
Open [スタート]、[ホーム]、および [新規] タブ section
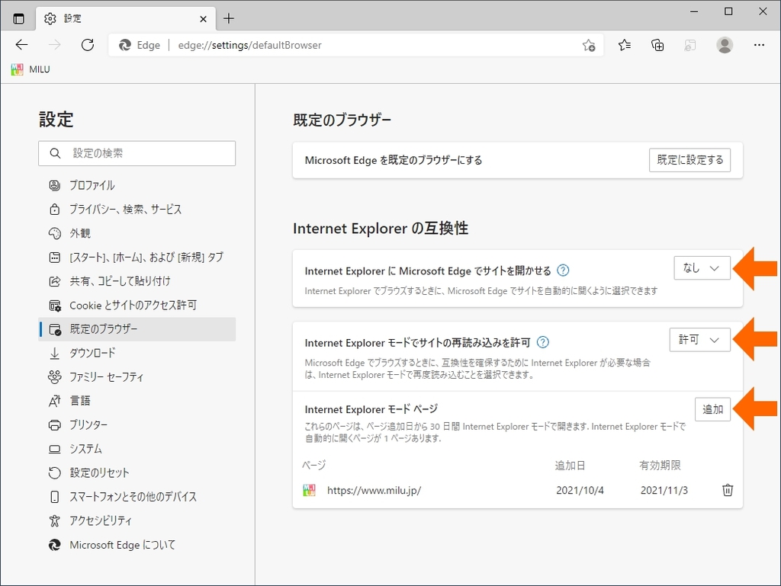[x=137, y=257]
